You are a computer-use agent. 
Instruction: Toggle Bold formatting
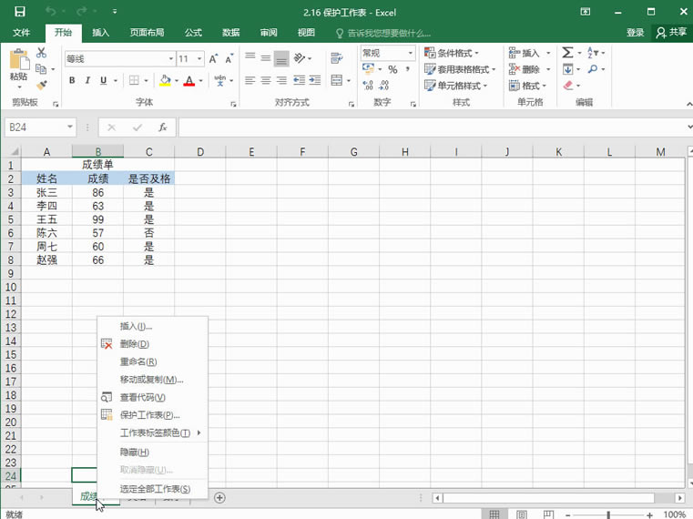click(x=72, y=80)
